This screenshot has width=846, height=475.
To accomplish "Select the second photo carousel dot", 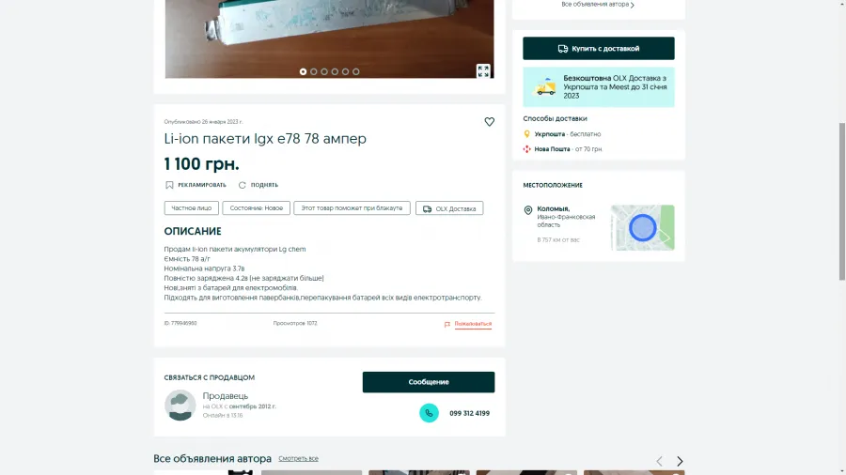I will (x=313, y=71).
